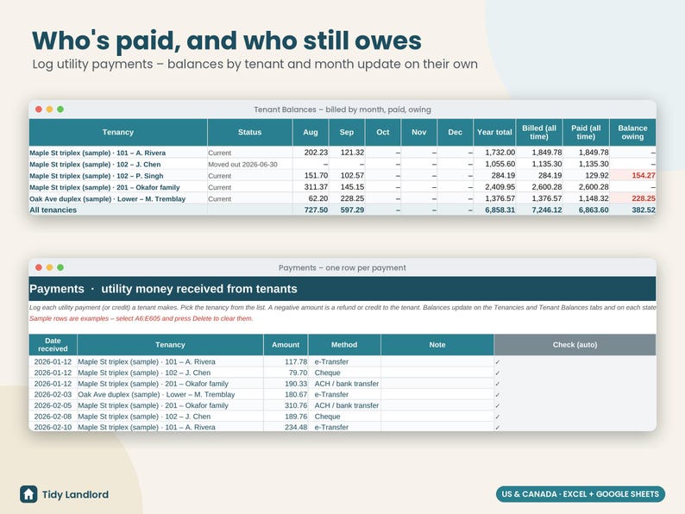
Task: Select the Aug column header
Action: (x=311, y=132)
